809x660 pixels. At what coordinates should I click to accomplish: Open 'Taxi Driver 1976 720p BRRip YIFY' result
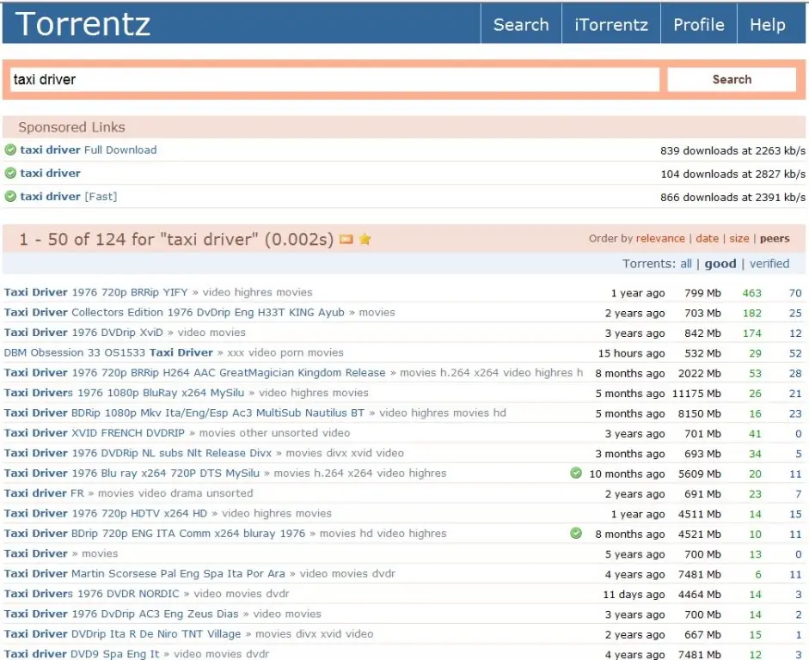(x=96, y=292)
